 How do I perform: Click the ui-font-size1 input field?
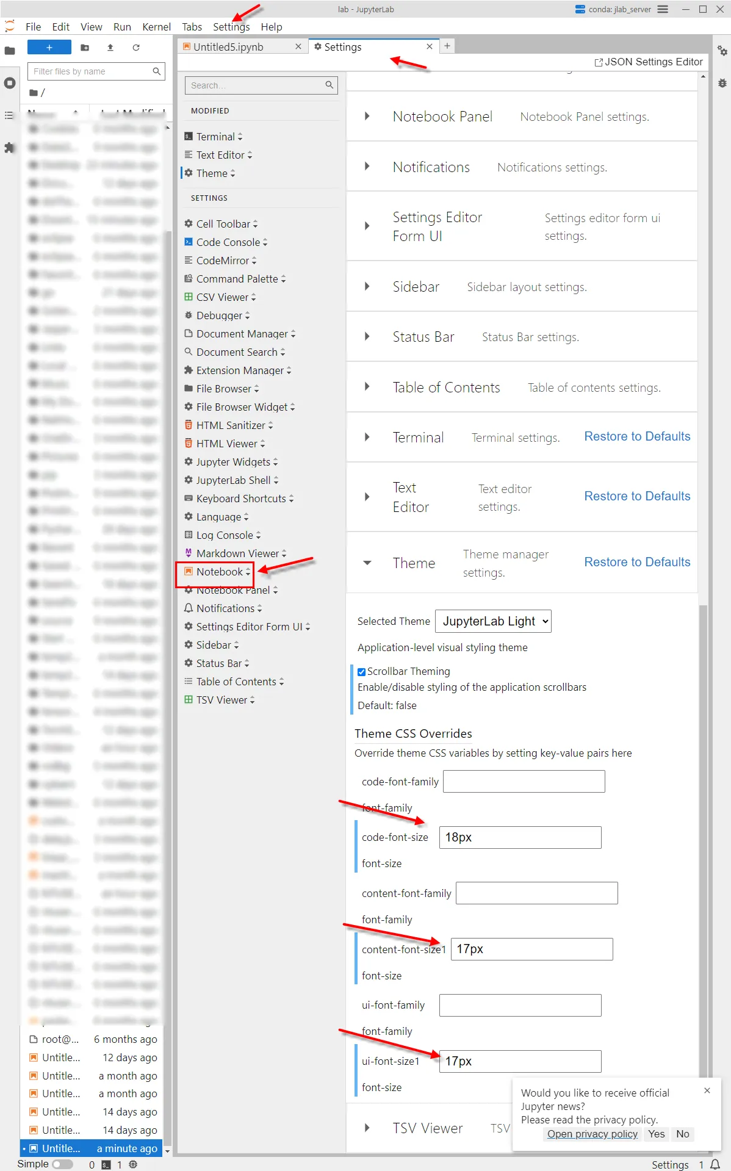point(520,1061)
